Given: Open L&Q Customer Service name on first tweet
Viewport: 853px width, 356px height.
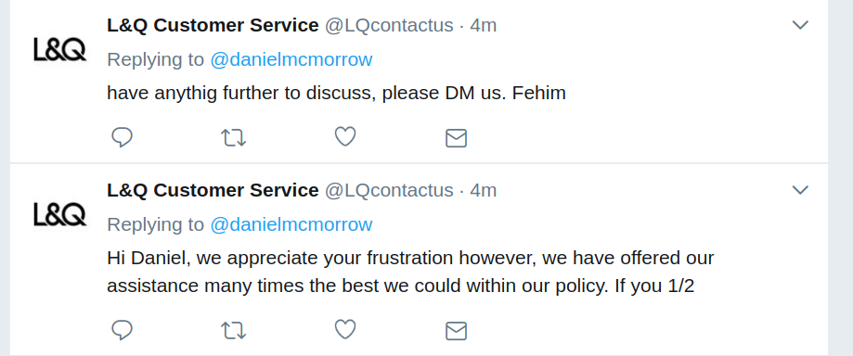Looking at the screenshot, I should click(x=213, y=25).
